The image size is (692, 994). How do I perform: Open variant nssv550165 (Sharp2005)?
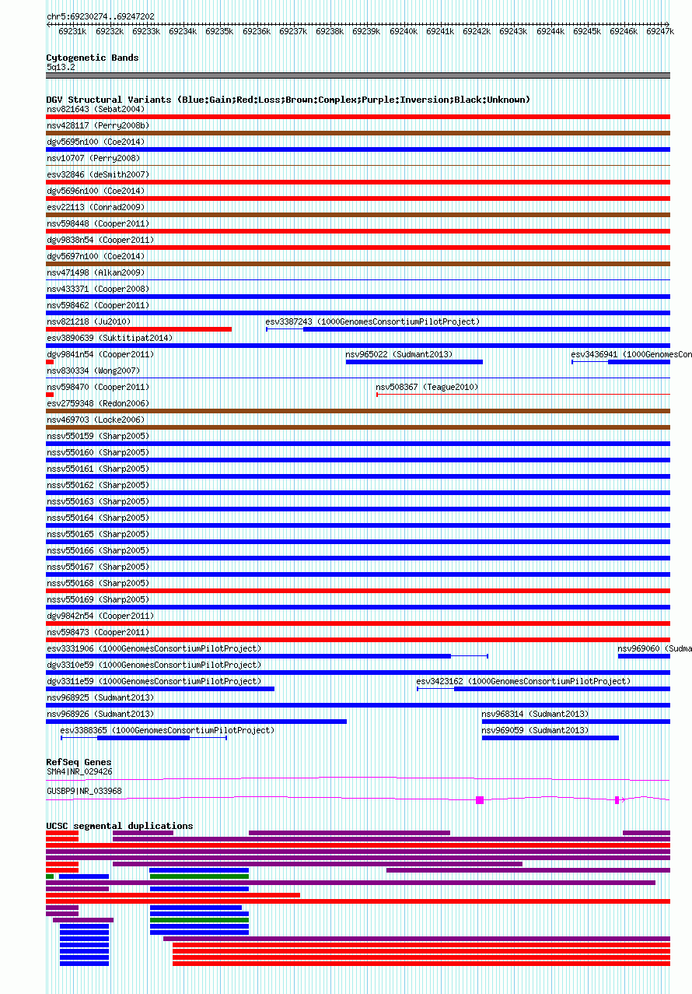[98, 534]
